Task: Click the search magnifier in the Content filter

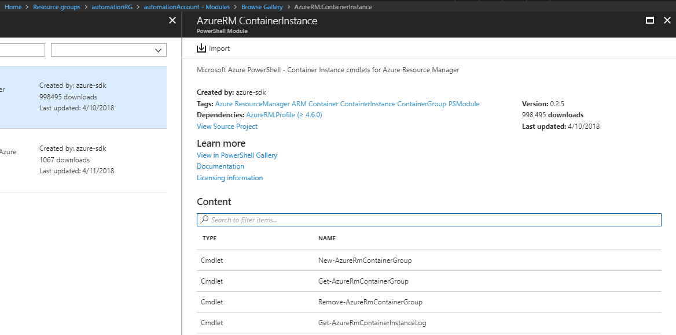Action: [204, 219]
